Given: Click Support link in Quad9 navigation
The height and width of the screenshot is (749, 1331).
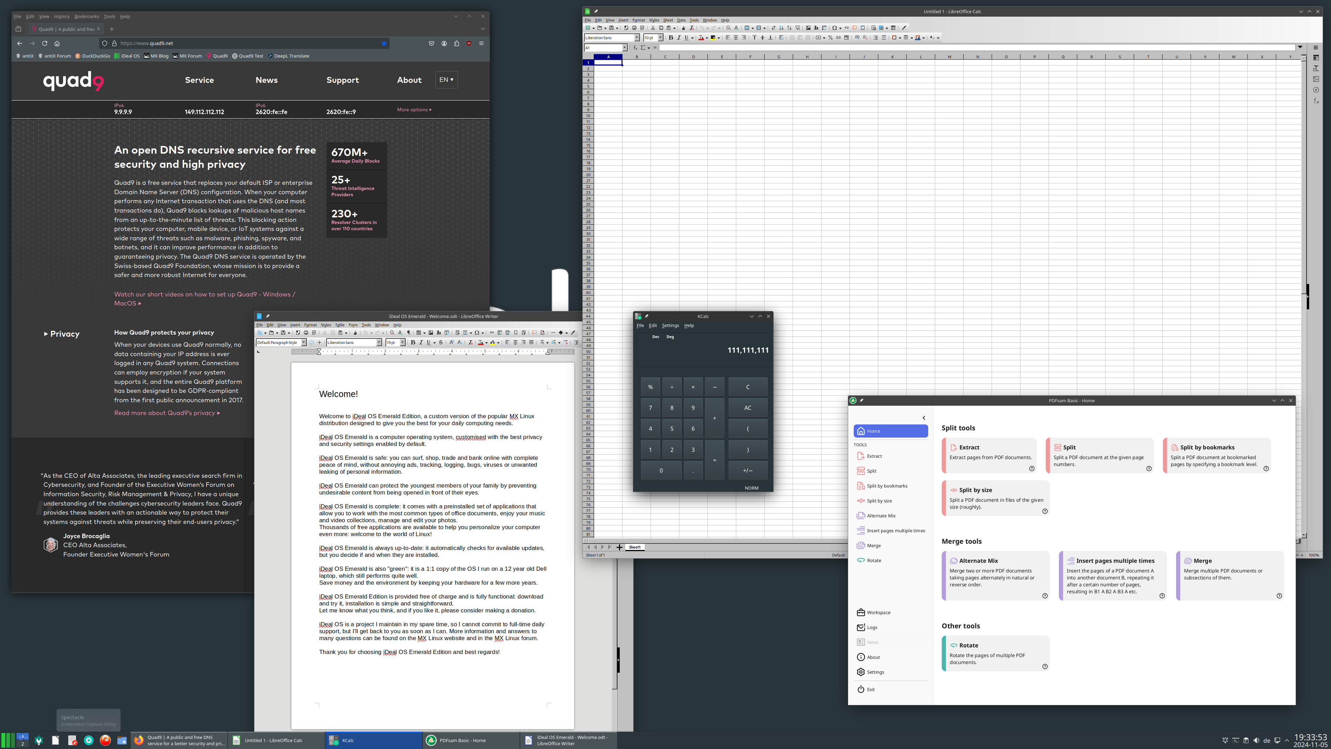Looking at the screenshot, I should [342, 80].
